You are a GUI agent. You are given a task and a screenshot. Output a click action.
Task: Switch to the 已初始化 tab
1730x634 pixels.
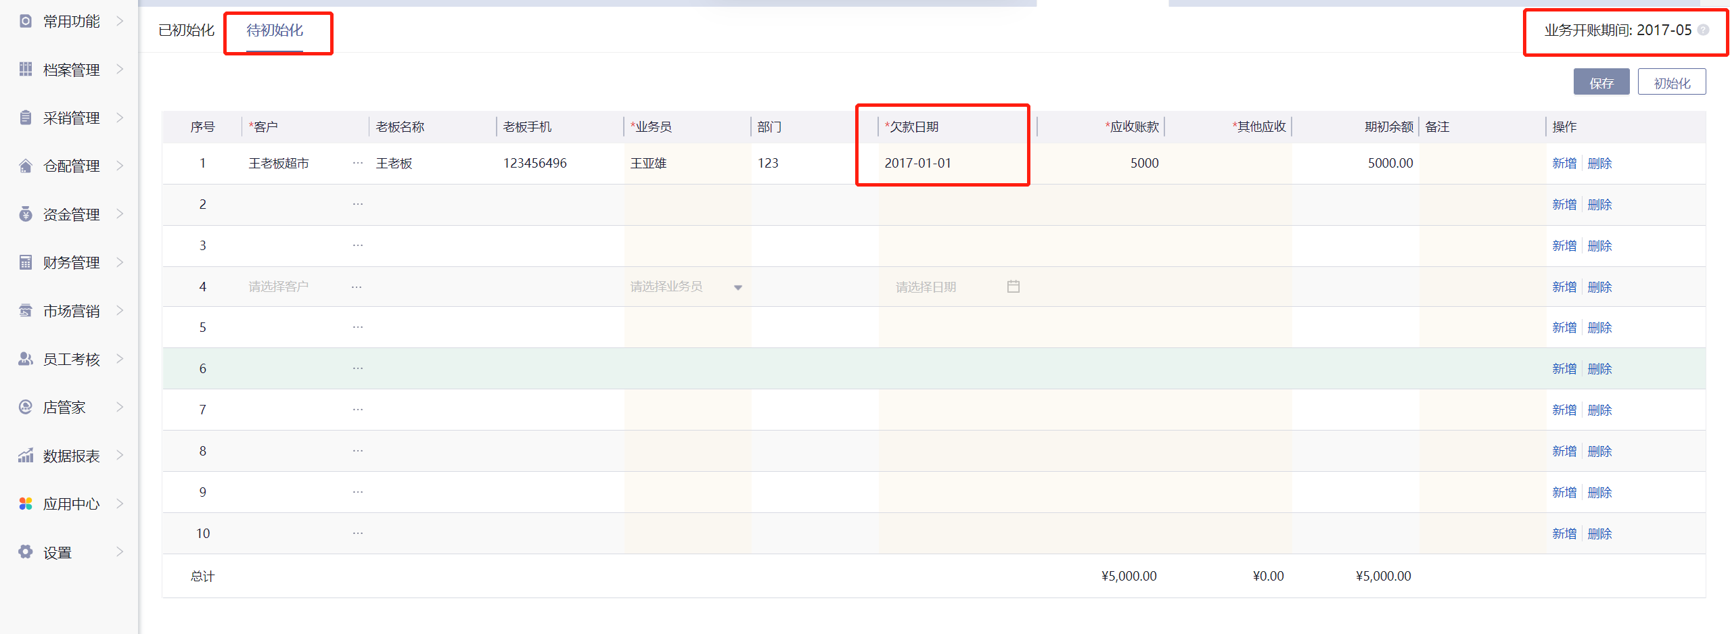tap(186, 30)
